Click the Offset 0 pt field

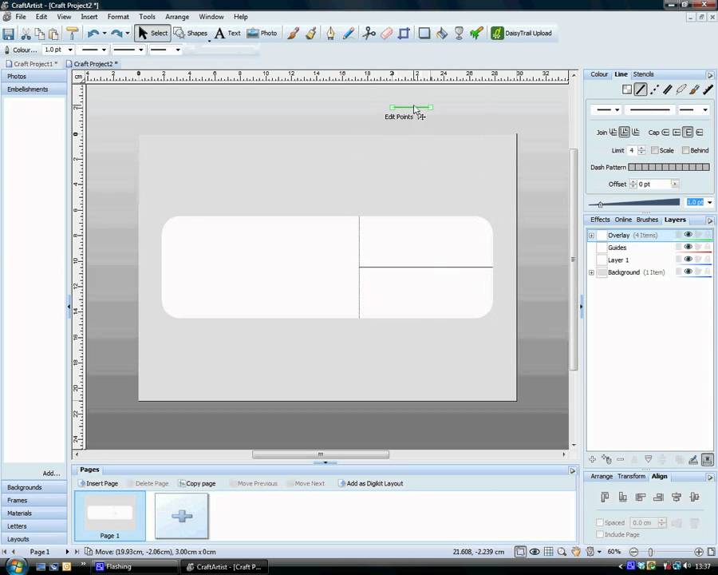[x=654, y=184]
